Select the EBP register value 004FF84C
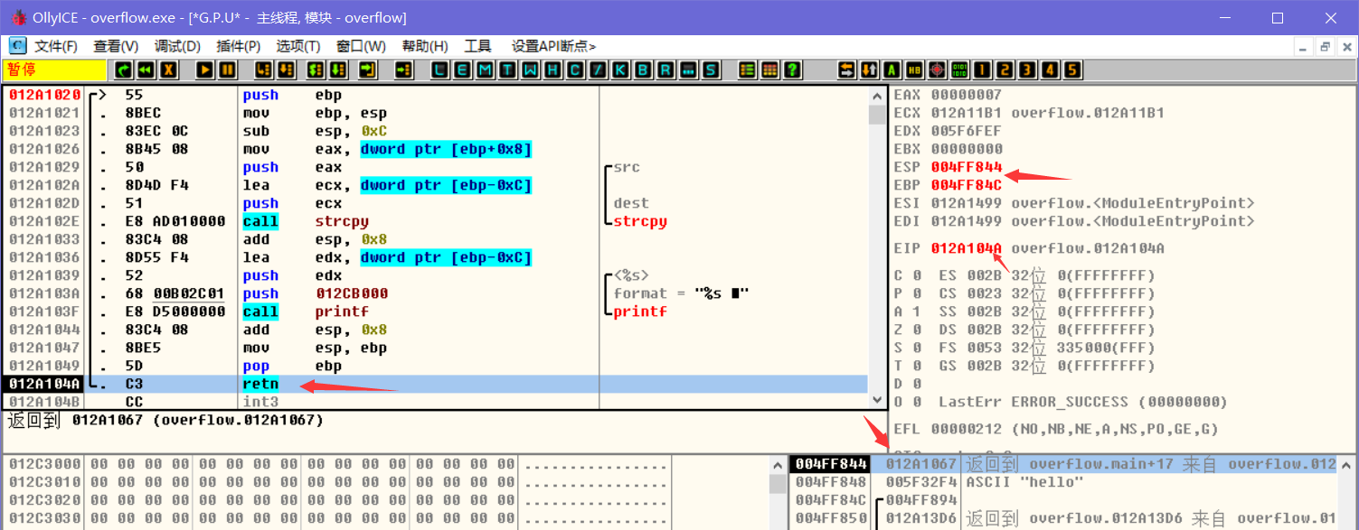 967,185
